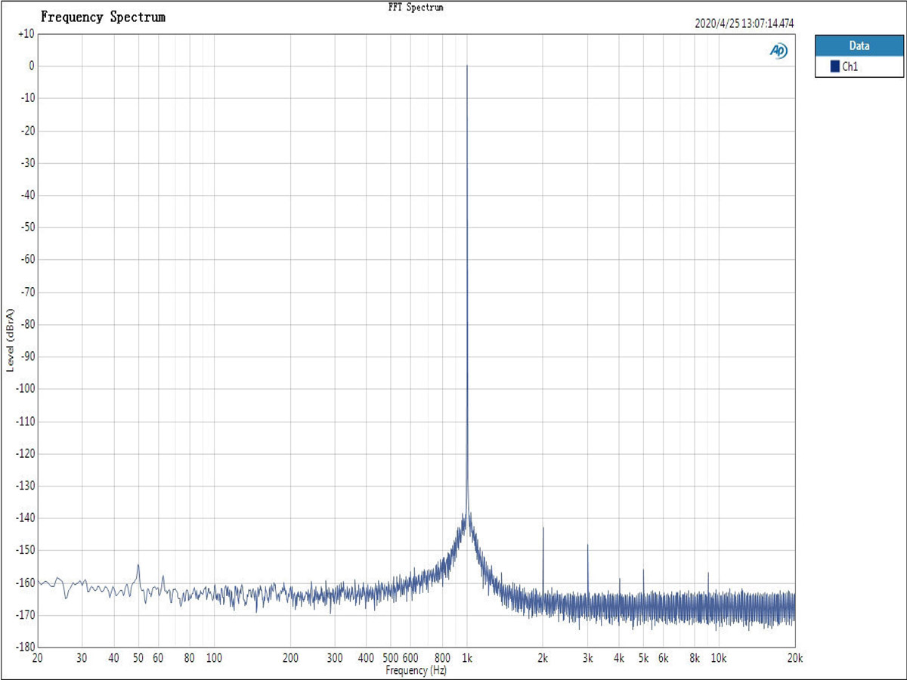Click the AP logo in the graph corner

[778, 51]
